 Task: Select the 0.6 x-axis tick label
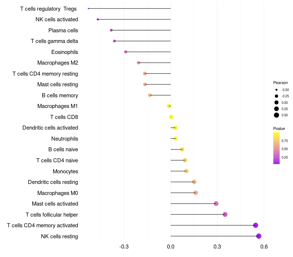(x=264, y=247)
